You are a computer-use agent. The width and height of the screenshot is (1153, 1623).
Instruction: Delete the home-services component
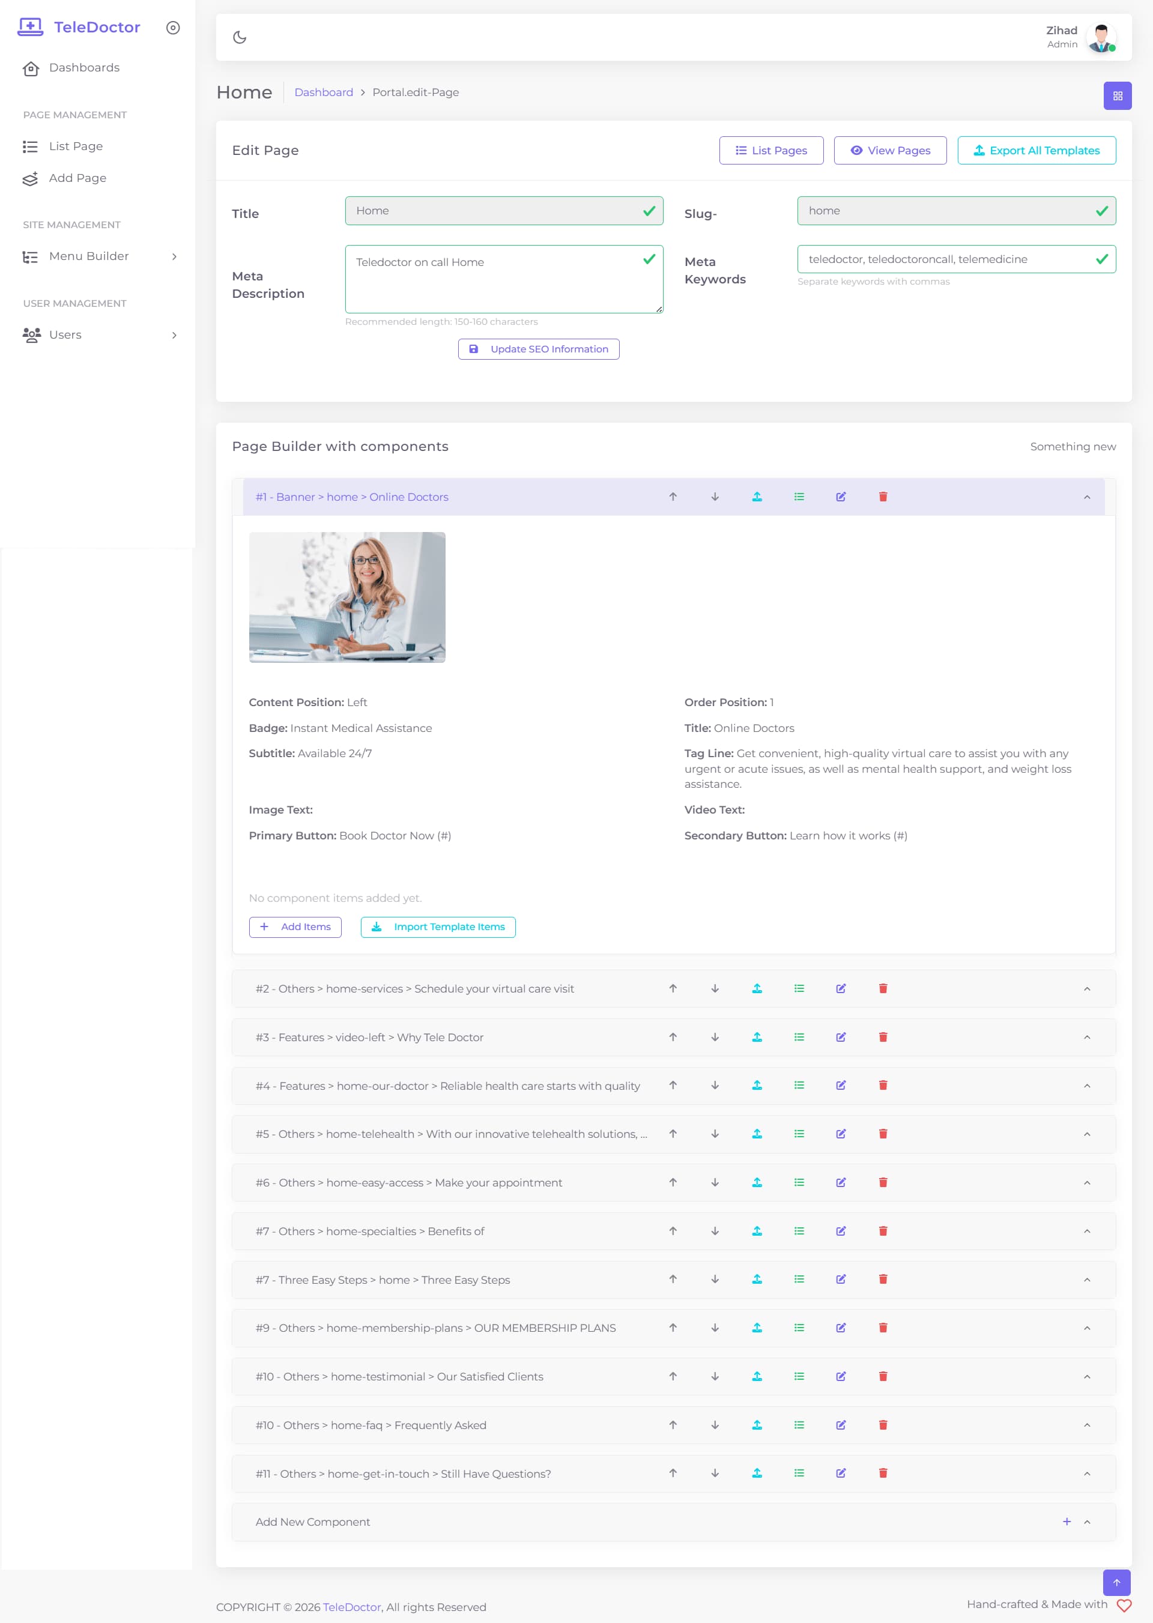coord(883,988)
